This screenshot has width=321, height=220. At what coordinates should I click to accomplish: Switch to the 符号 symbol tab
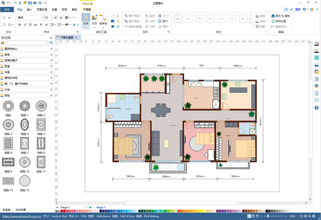[x=64, y=9]
